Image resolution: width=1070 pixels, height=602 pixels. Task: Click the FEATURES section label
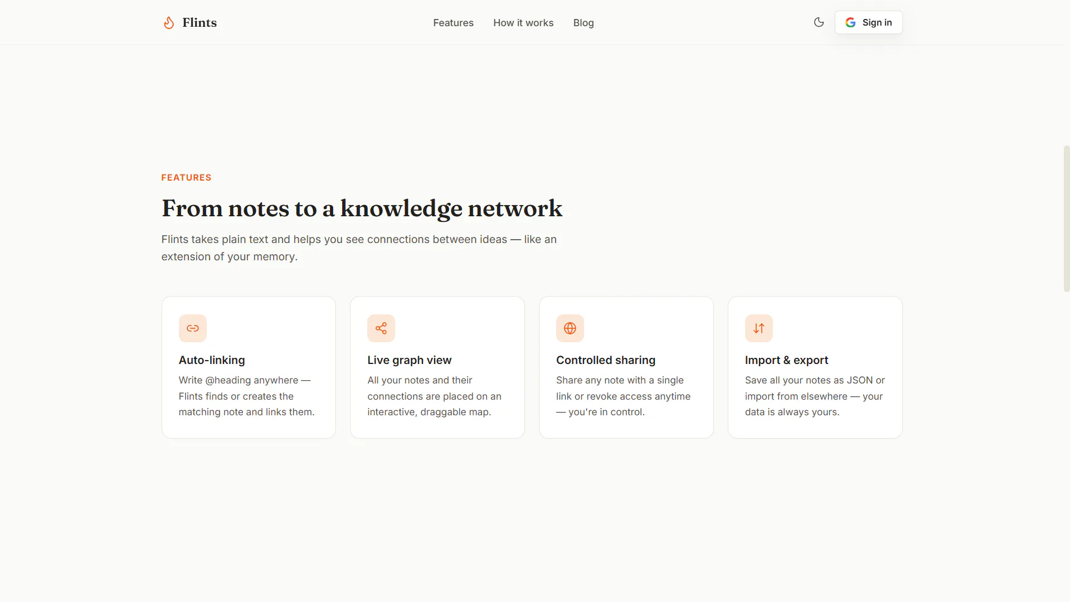pos(186,177)
